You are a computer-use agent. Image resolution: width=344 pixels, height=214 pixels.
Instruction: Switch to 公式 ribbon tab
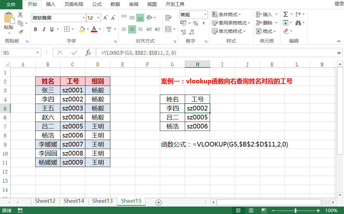97,4
